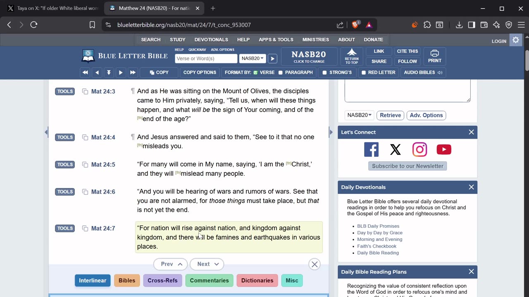Select the Commentaries tab

[x=209, y=280]
